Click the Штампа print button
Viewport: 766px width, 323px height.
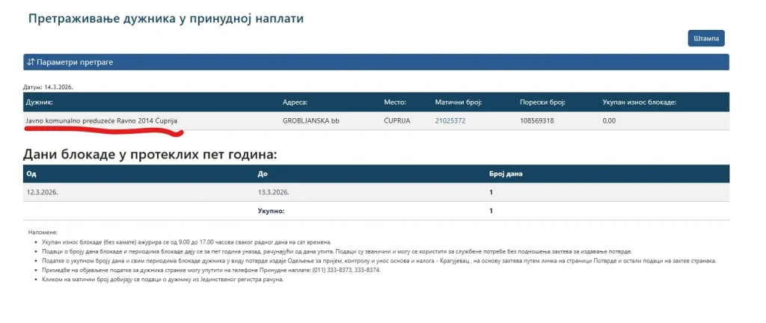pos(705,38)
